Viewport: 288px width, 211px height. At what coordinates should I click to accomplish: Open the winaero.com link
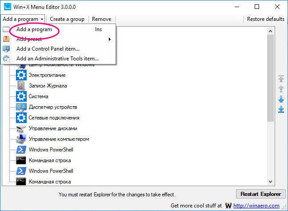click(x=256, y=206)
